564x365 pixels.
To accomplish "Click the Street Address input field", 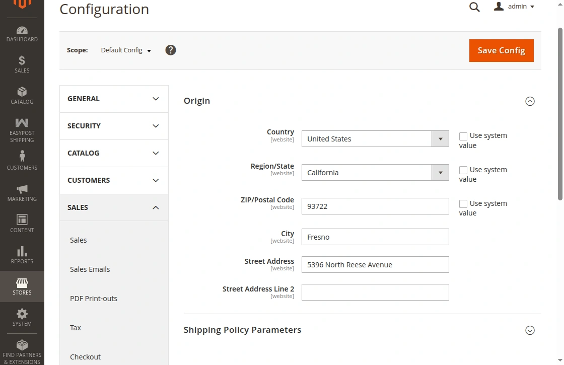I will coord(375,265).
